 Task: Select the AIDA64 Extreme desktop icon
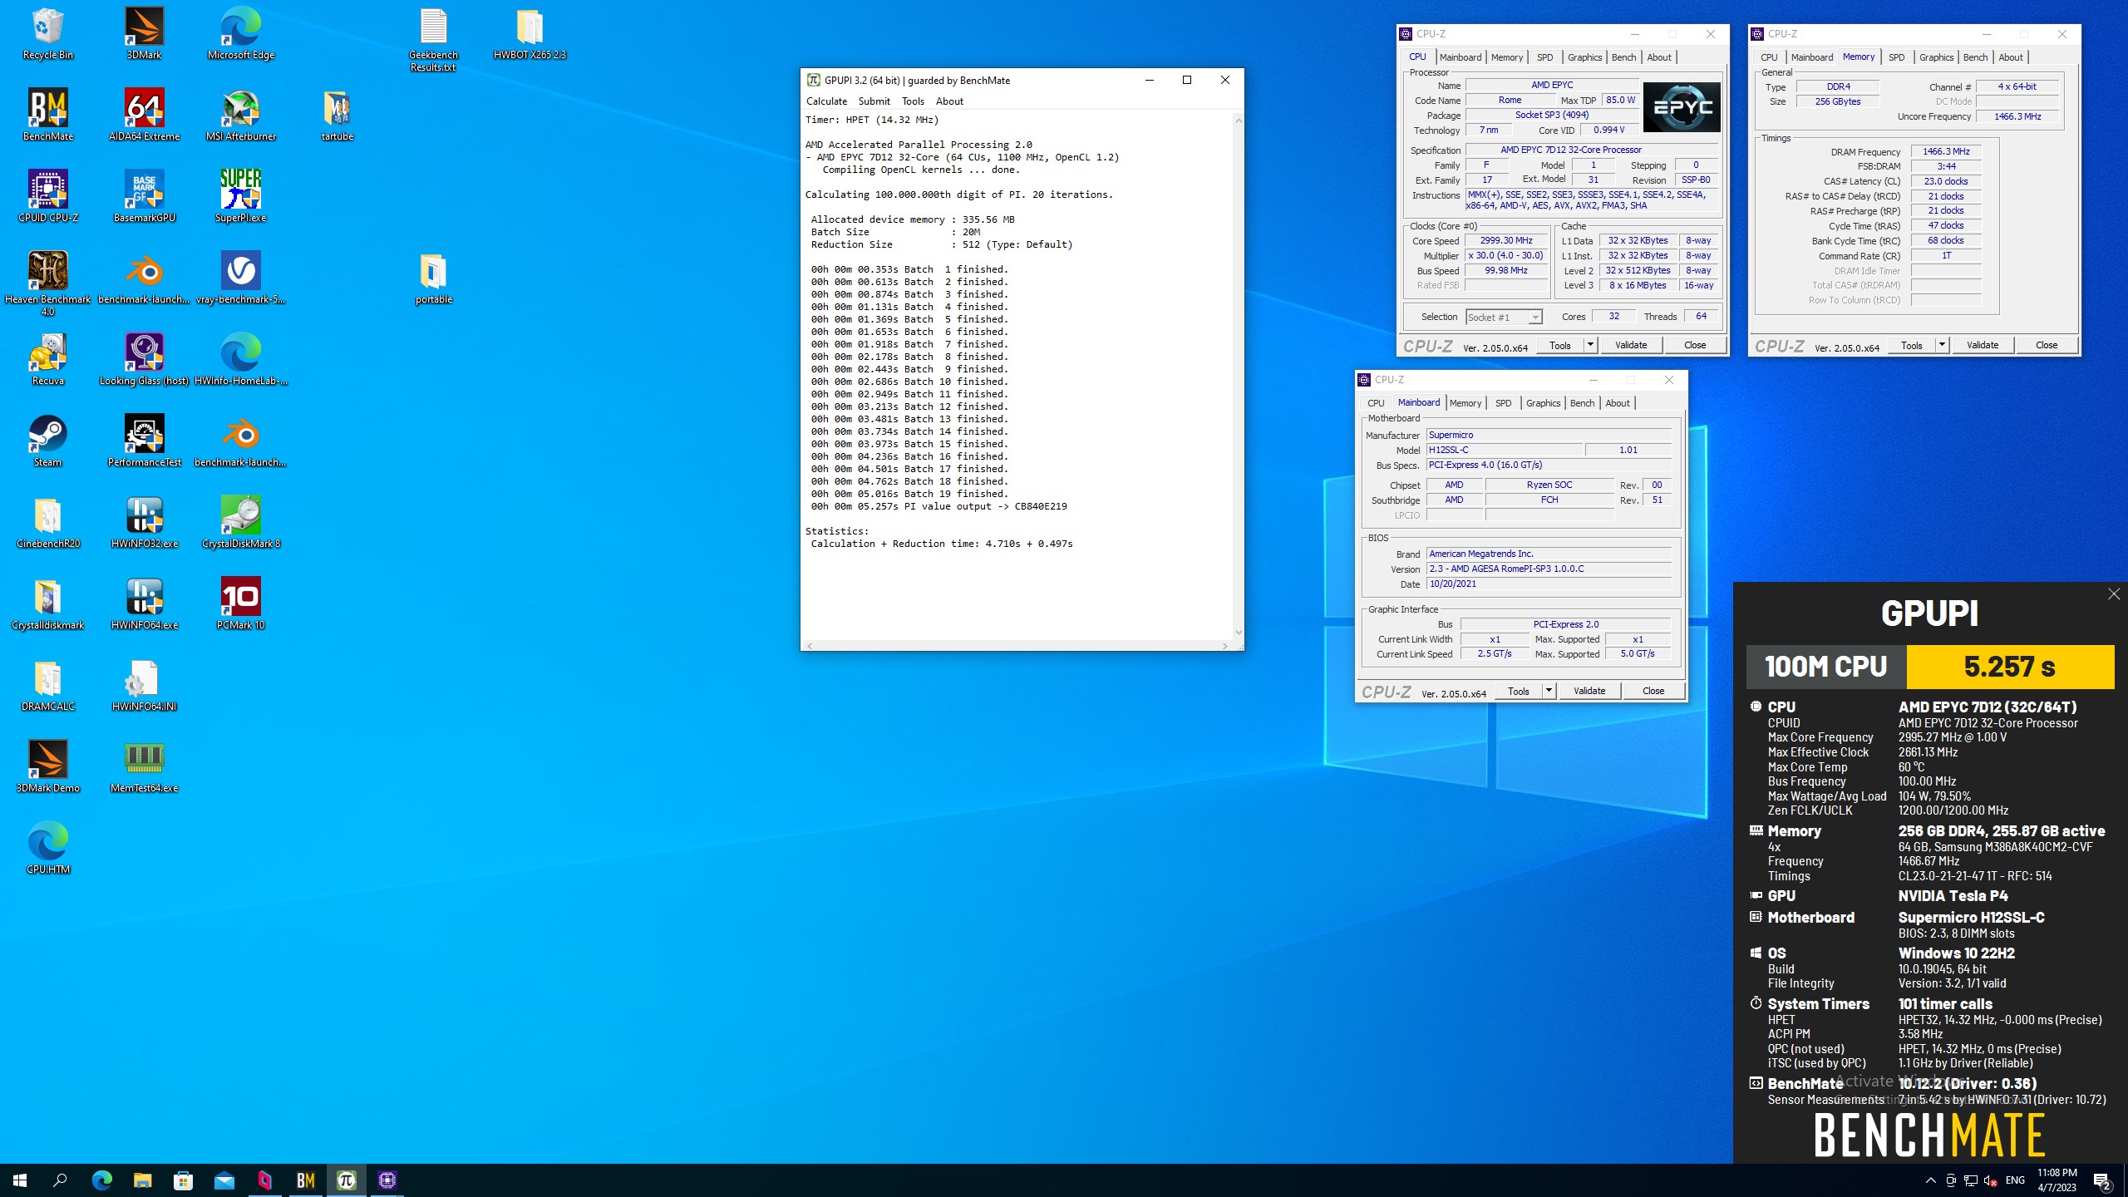pyautogui.click(x=144, y=116)
